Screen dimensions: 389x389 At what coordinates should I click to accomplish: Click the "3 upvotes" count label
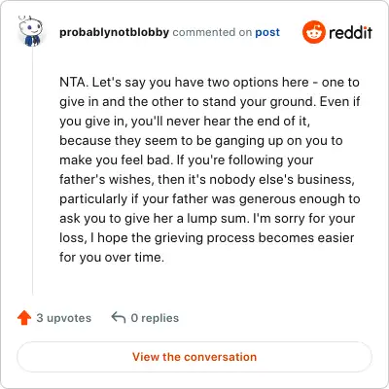[x=64, y=318]
